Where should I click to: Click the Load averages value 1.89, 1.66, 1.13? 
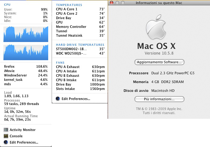click(16, 96)
